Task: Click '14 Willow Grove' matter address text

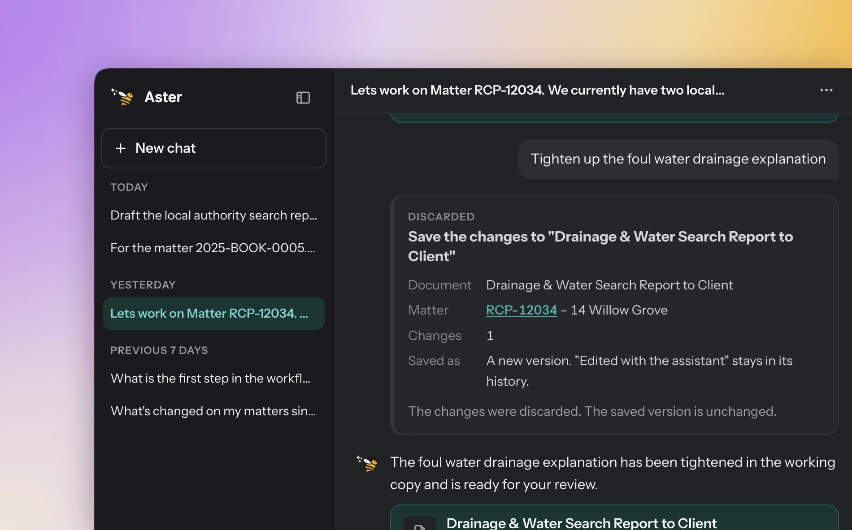Action: click(x=619, y=310)
